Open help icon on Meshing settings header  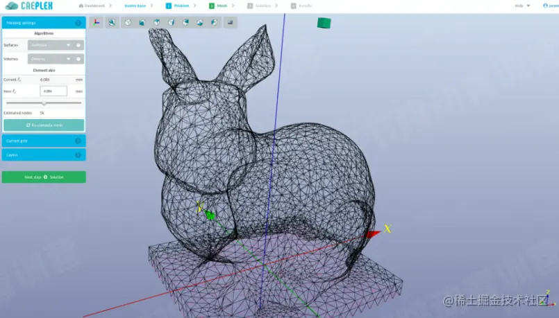point(78,23)
